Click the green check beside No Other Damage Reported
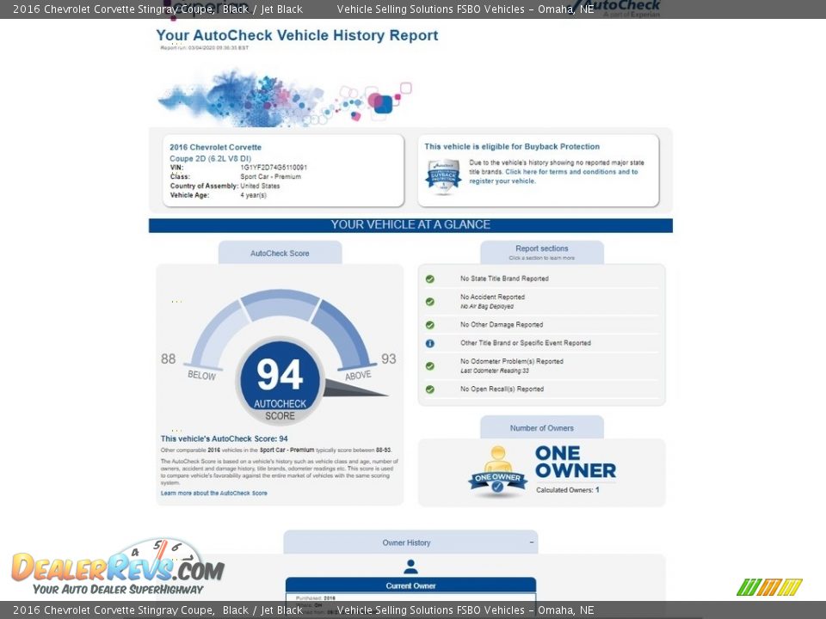This screenshot has width=826, height=619. click(x=430, y=325)
